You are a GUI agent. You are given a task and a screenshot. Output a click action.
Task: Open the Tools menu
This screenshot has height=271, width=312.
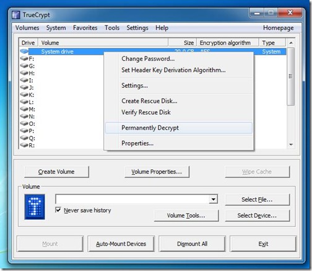coord(112,28)
